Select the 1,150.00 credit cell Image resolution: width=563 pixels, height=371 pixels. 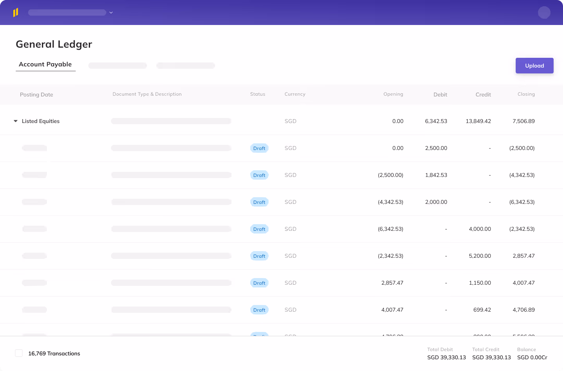[480, 283]
